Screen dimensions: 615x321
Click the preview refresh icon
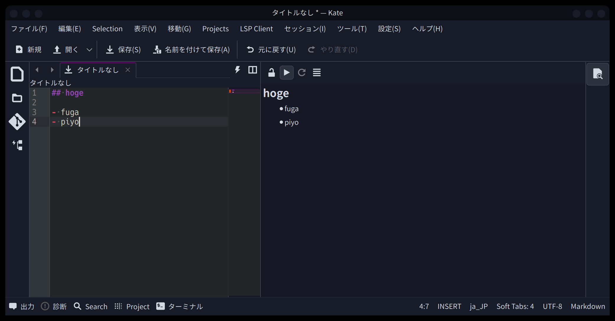(302, 73)
